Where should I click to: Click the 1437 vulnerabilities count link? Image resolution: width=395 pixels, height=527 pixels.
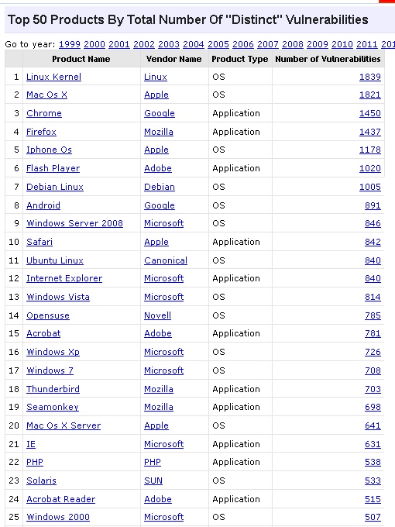pos(369,132)
